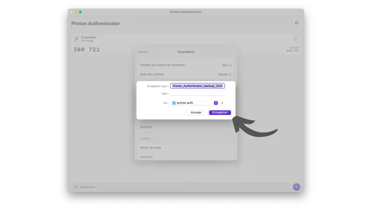372x209 pixels.
Task: Click the empty Tags field
Action: (x=197, y=93)
